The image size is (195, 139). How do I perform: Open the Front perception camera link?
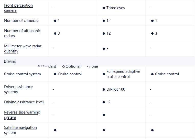click(18, 8)
